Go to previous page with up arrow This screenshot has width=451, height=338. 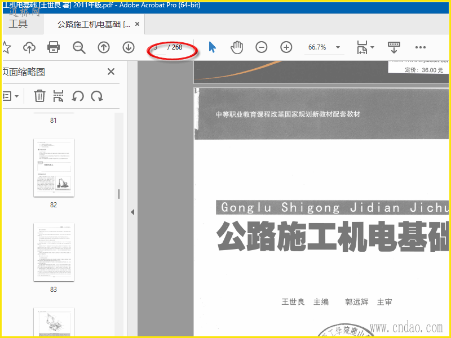pos(104,47)
